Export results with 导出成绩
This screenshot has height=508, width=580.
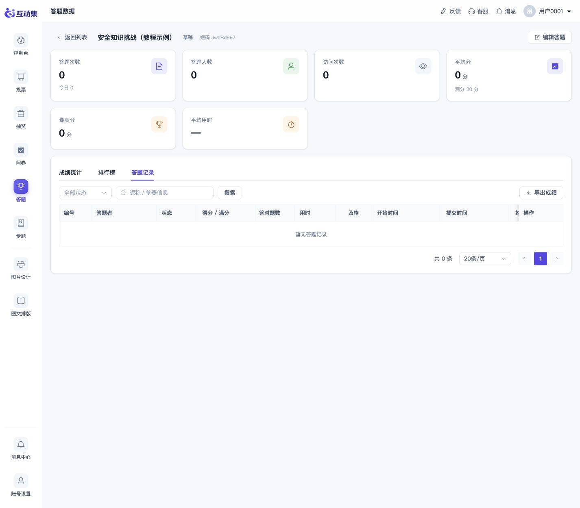(x=541, y=193)
